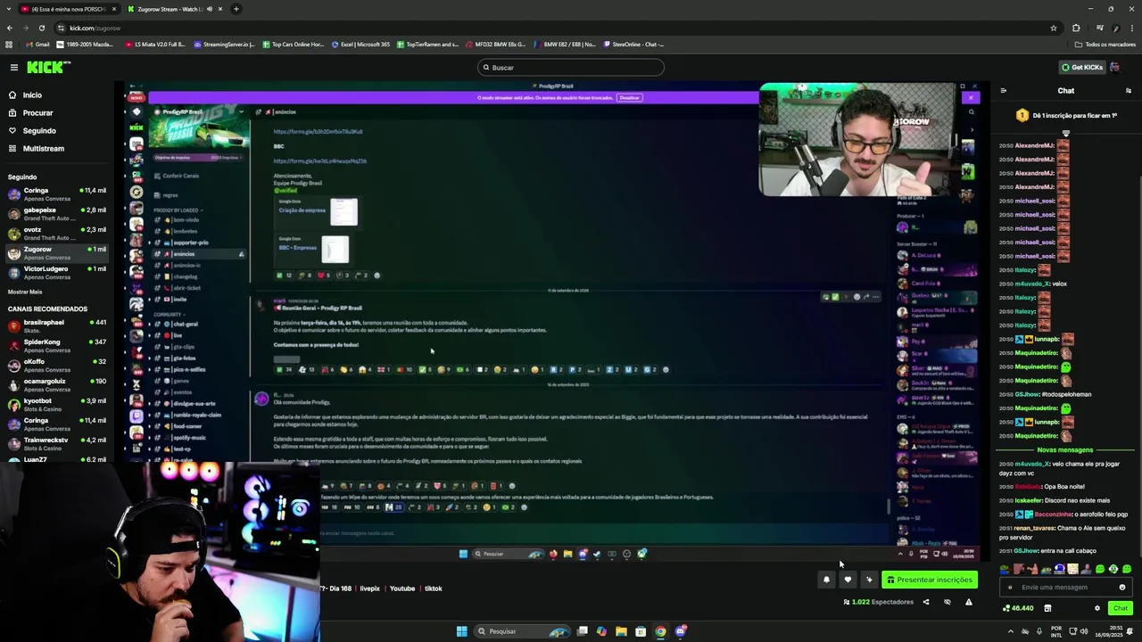Viewport: 1142px width, 642px height.
Task: Click the notification bell button under stream
Action: (826, 580)
